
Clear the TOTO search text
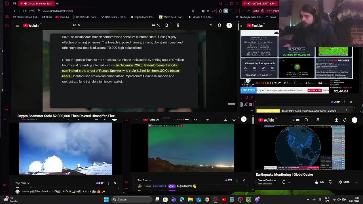pos(158,25)
